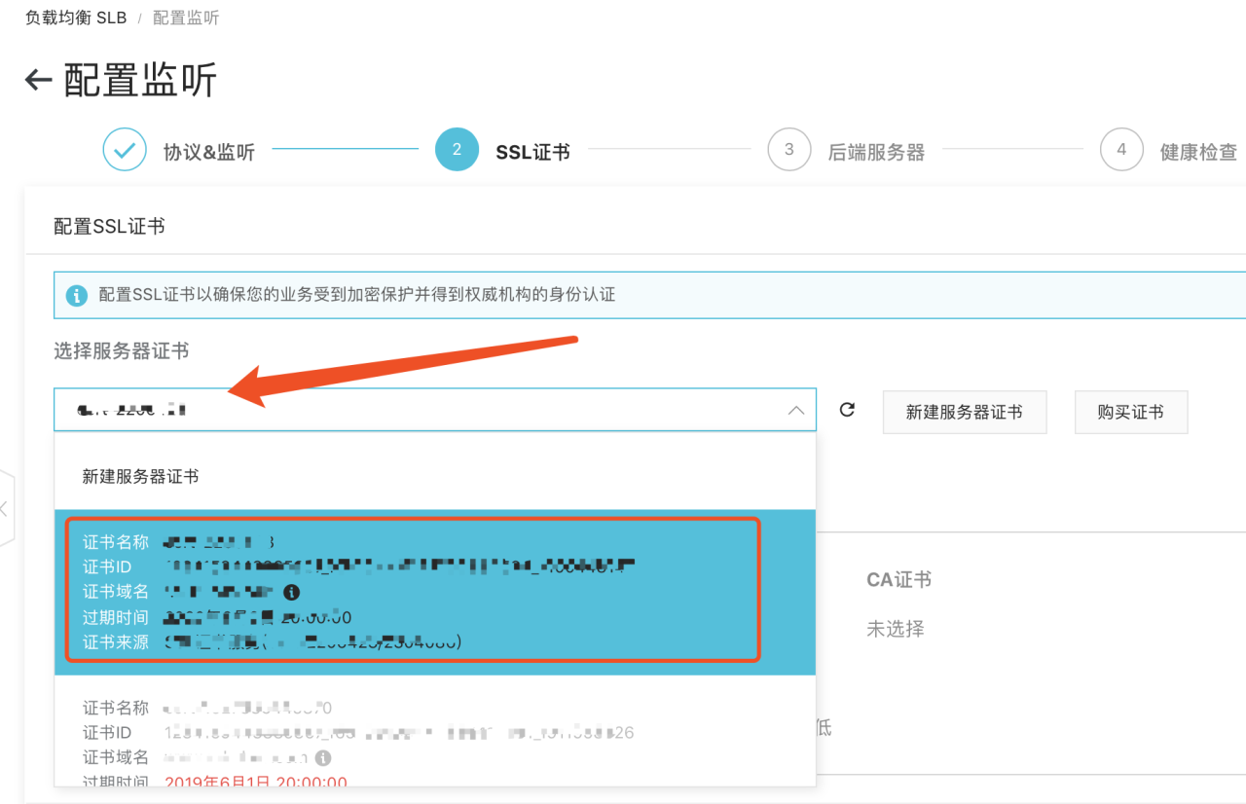Click the 选择服务器证书 label
Viewport: 1246px width, 804px height.
(121, 351)
